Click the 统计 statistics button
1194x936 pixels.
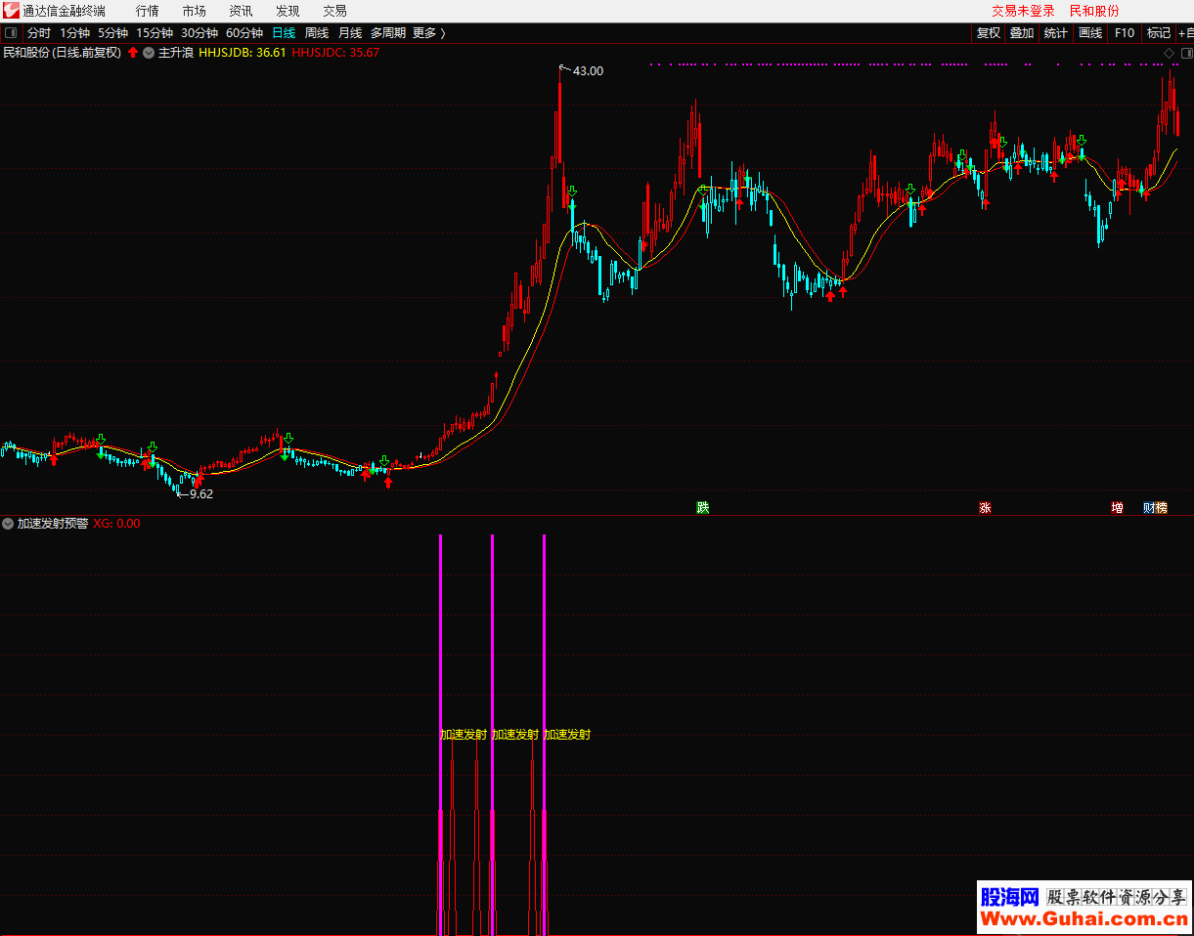[x=1056, y=33]
